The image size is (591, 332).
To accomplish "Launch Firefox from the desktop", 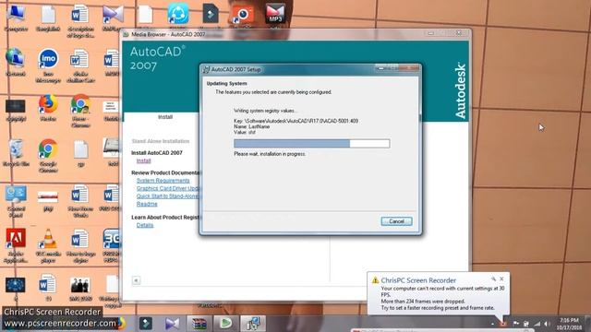I will pyautogui.click(x=48, y=108).
